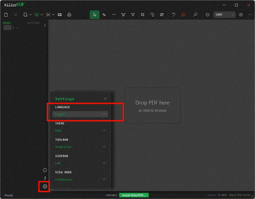Minimize the KillerPDF window

point(224,5)
